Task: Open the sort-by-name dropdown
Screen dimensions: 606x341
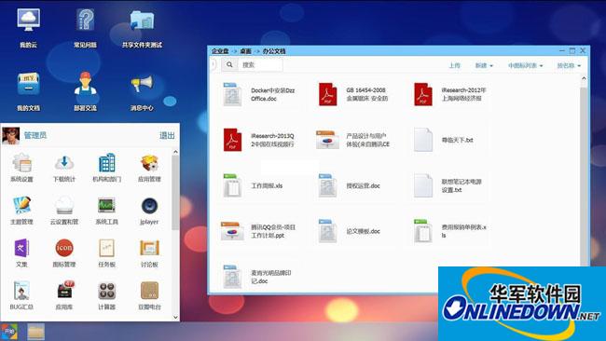Action: tap(569, 65)
